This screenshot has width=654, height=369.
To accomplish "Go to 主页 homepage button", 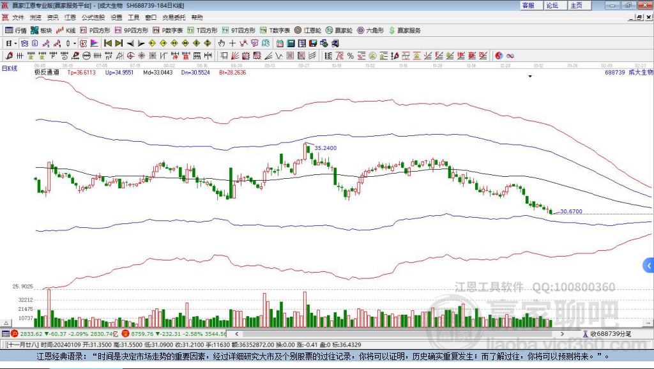I will click(x=576, y=5).
